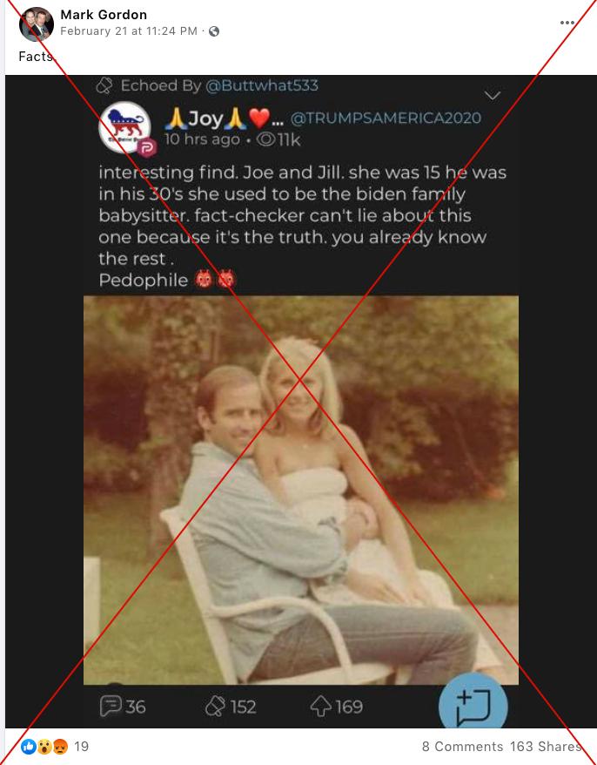Click the 11k views eye icon
This screenshot has width=597, height=765.
[266, 140]
